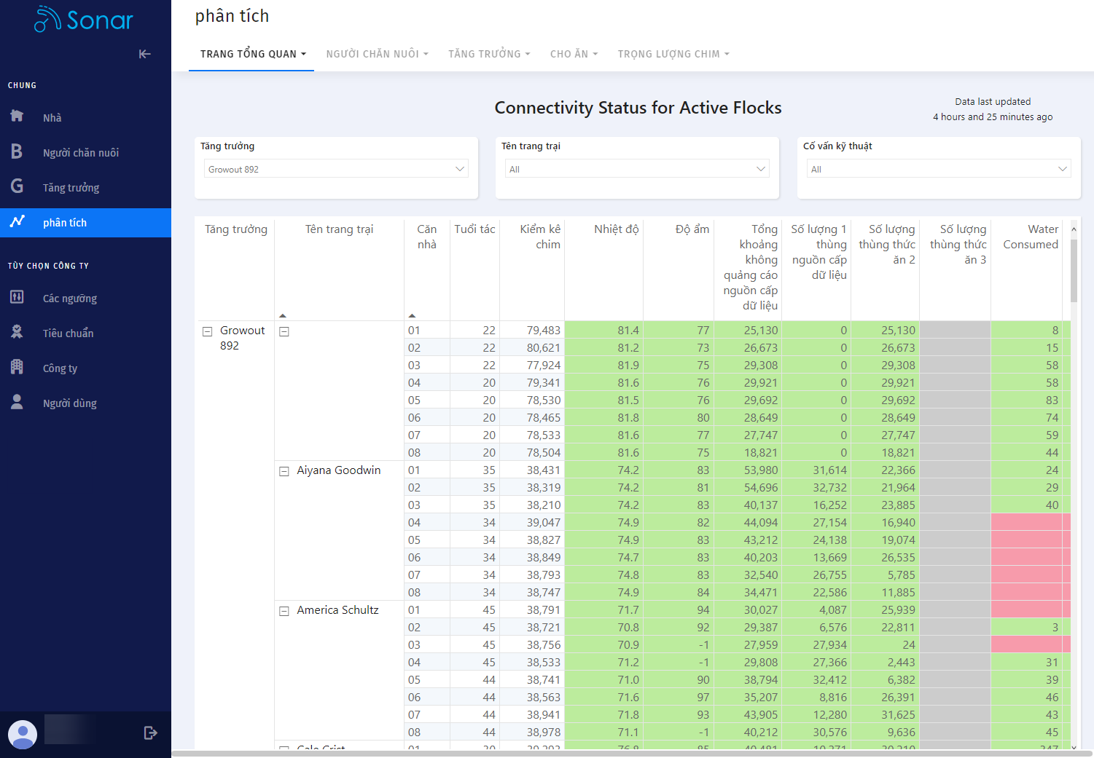Select TRANG TỔNG QUAN tab

pos(252,54)
